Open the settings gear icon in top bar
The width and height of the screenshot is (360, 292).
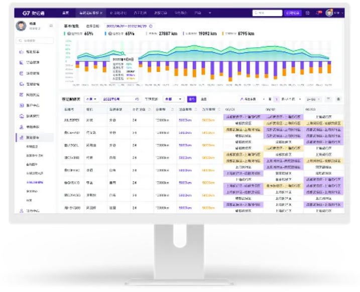308,13
